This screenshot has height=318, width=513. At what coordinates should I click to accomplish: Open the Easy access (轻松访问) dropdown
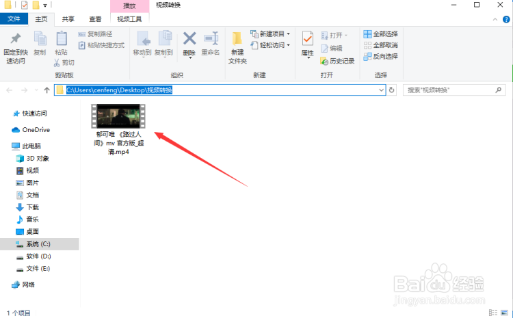pyautogui.click(x=270, y=45)
